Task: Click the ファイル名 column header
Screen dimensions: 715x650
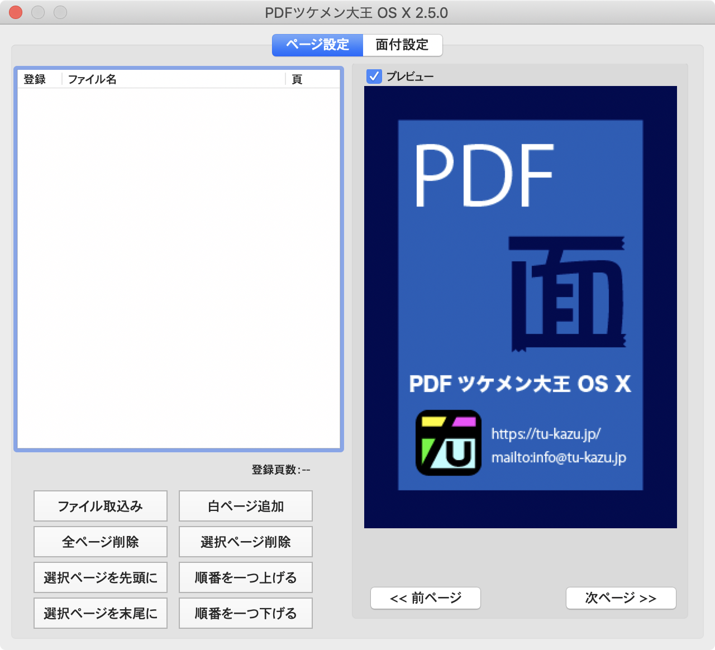Action: (x=174, y=79)
